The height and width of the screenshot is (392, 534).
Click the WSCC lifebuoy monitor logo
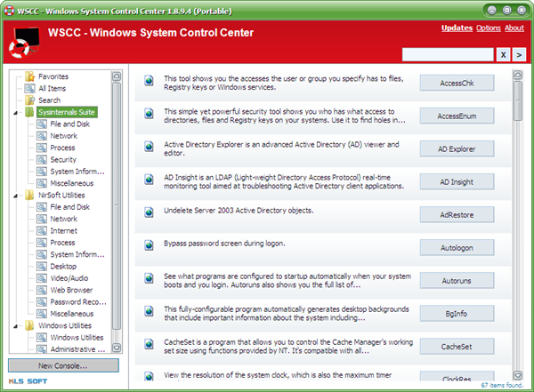pos(25,42)
